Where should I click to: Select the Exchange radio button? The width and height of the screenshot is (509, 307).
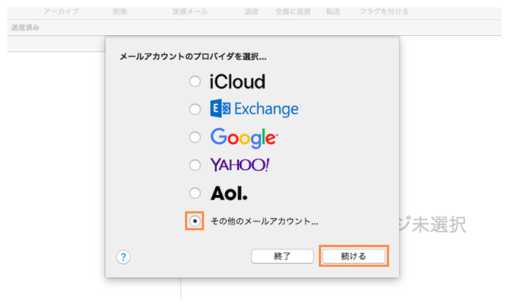(195, 109)
